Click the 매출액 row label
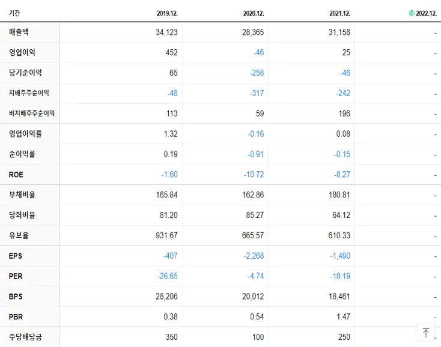 tap(19, 32)
